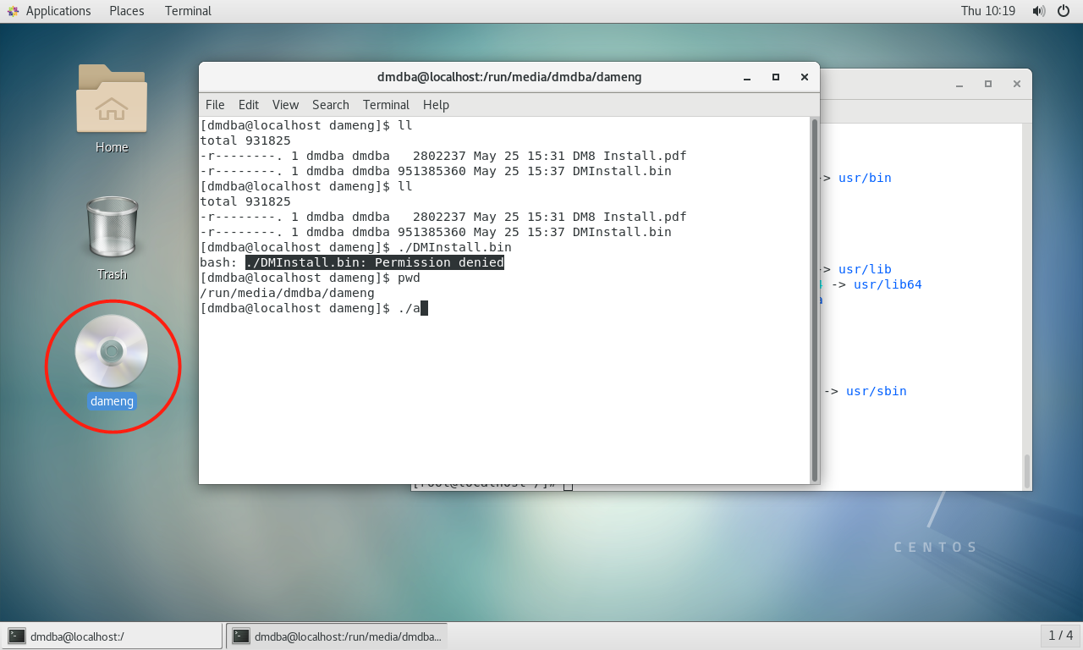Open the Edit menu in terminal
1083x650 pixels.
249,105
